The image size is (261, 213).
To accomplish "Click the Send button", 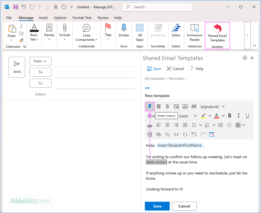I will click(x=17, y=67).
